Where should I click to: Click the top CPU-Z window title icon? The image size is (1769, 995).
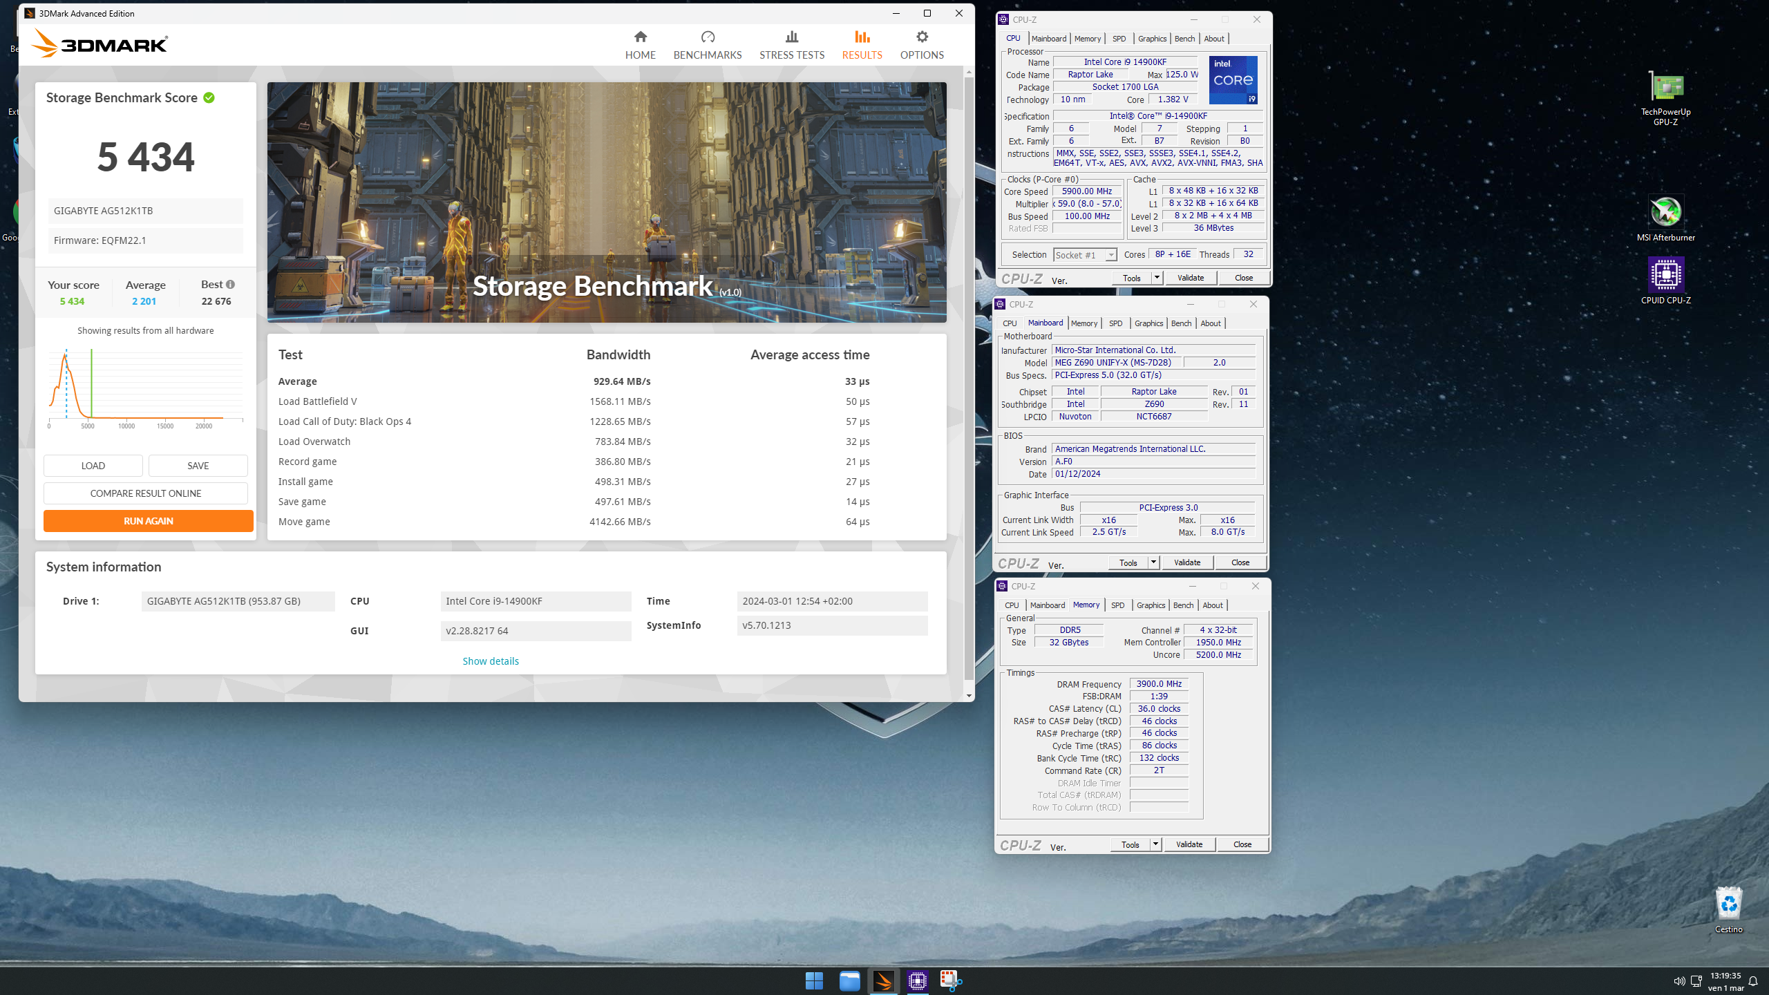click(x=1003, y=19)
